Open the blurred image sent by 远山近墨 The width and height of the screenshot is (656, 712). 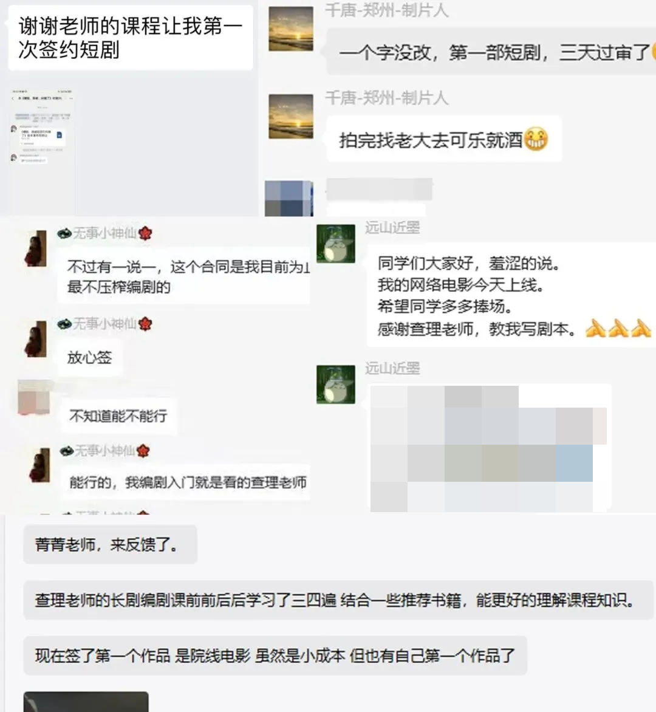490,448
